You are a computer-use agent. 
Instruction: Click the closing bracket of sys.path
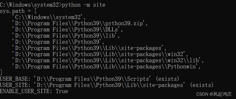pyautogui.click(x=1, y=73)
